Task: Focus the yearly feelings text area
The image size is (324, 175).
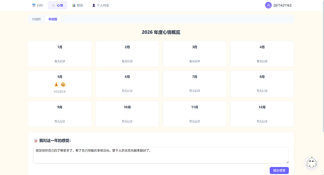Action: click(x=161, y=155)
